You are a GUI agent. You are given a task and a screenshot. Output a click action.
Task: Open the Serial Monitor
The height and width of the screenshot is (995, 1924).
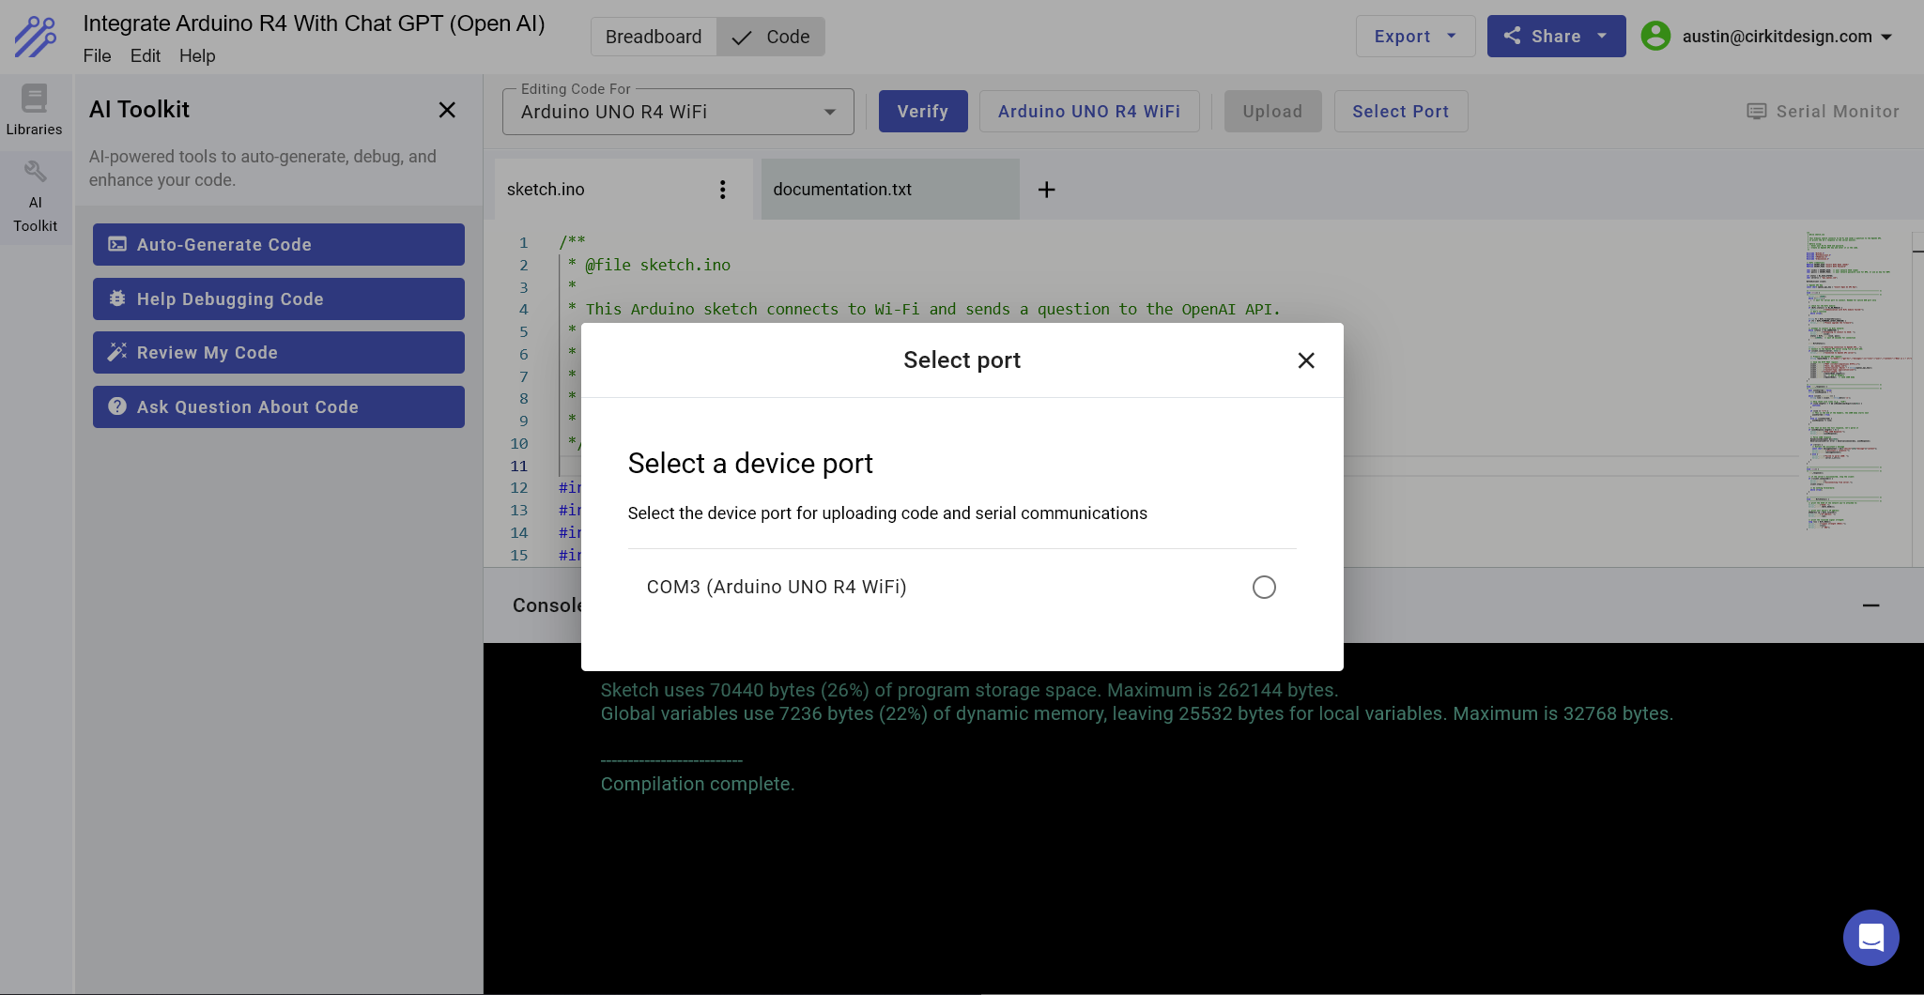click(1820, 111)
